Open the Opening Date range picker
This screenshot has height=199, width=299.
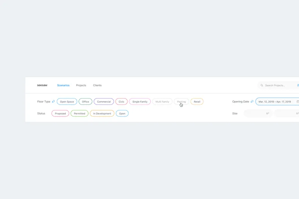277,102
